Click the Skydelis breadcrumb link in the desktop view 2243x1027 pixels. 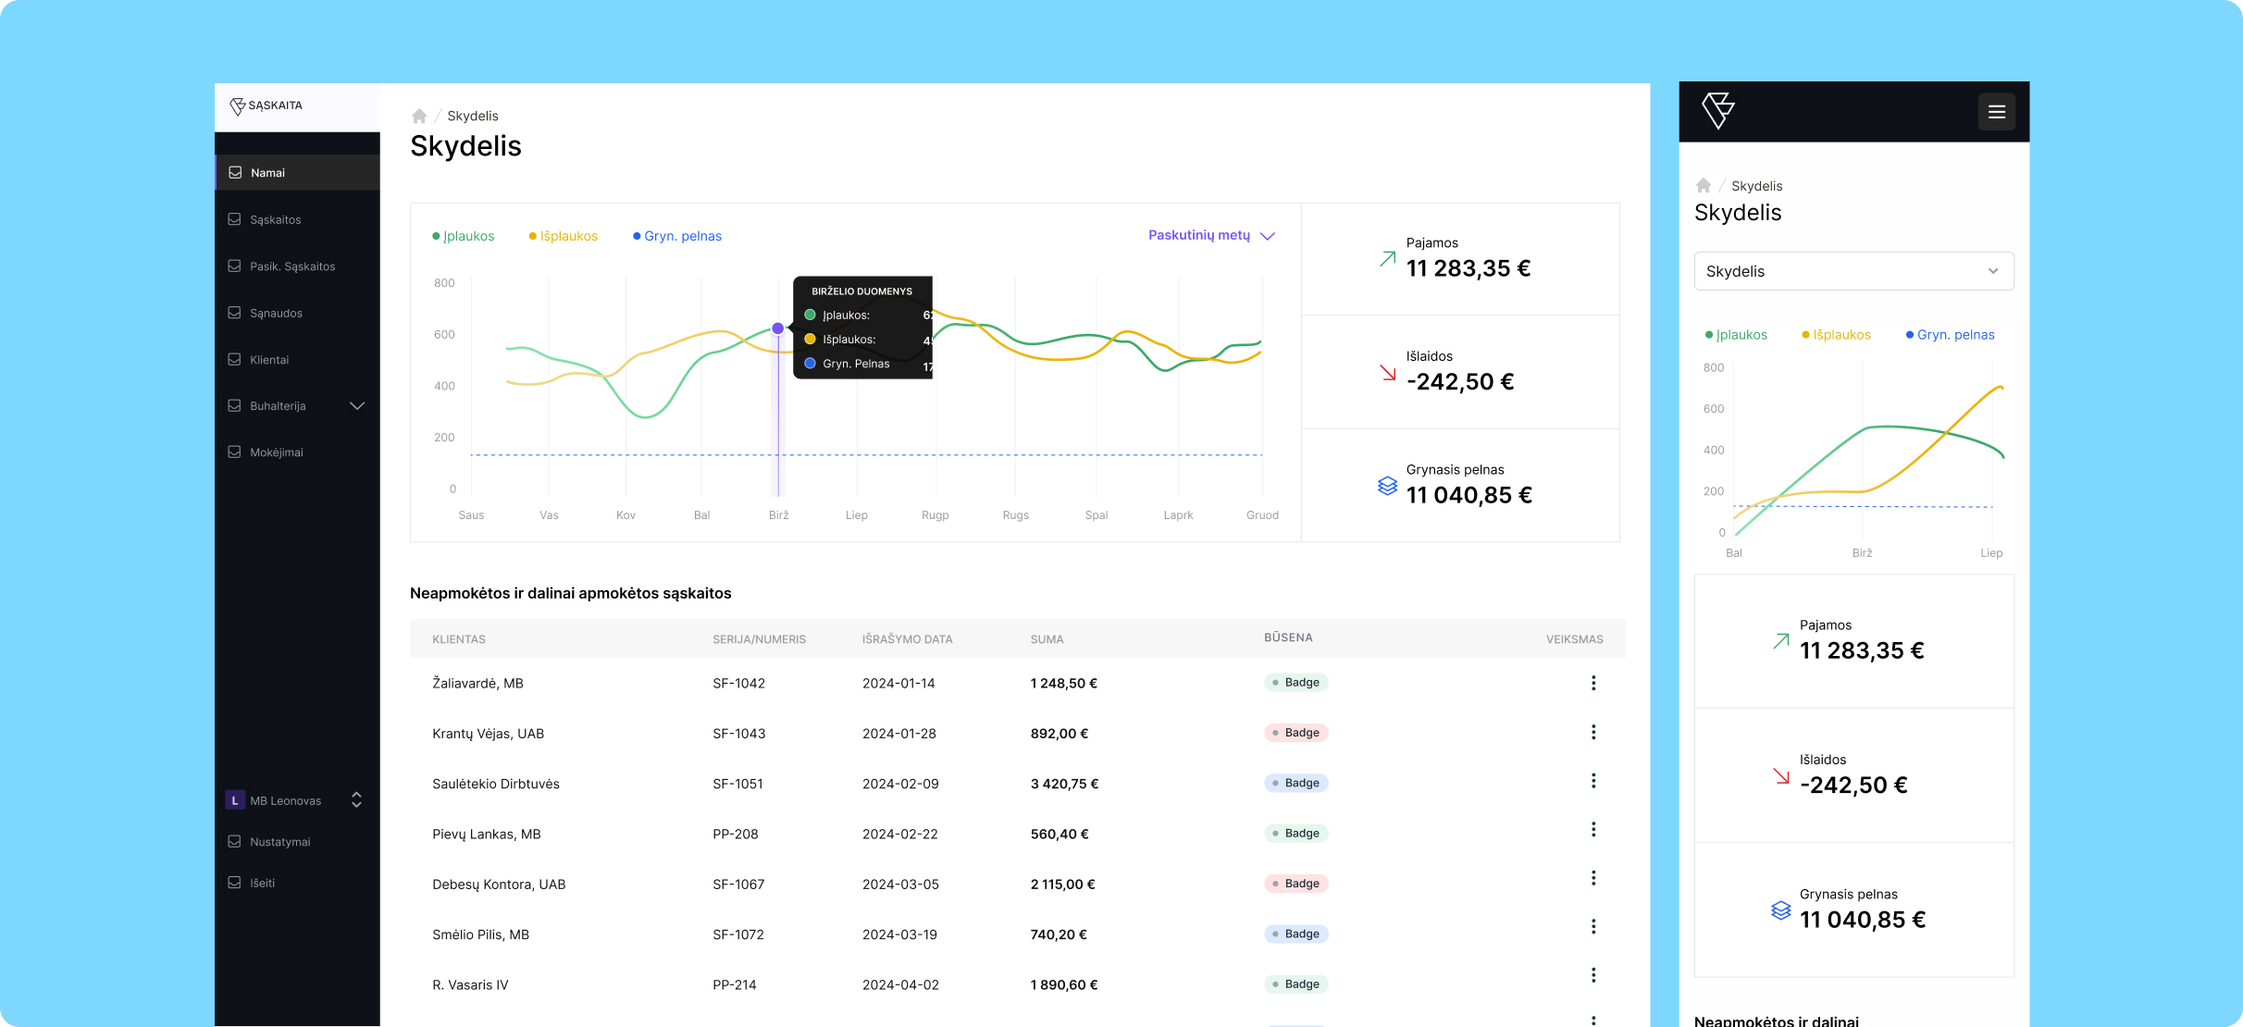473,116
